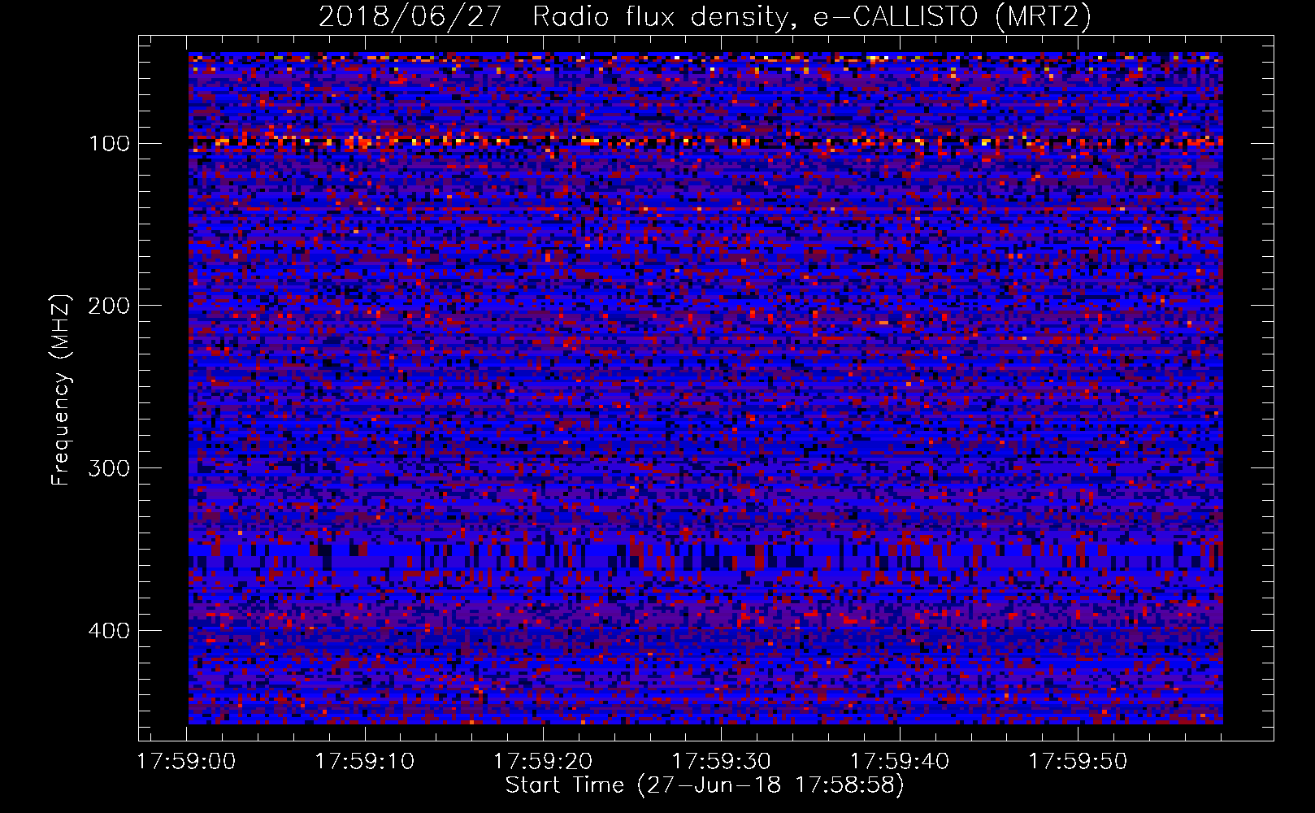Screen dimensions: 1315x813
Task: Click the 200 frequency tick label
Action: pos(109,306)
